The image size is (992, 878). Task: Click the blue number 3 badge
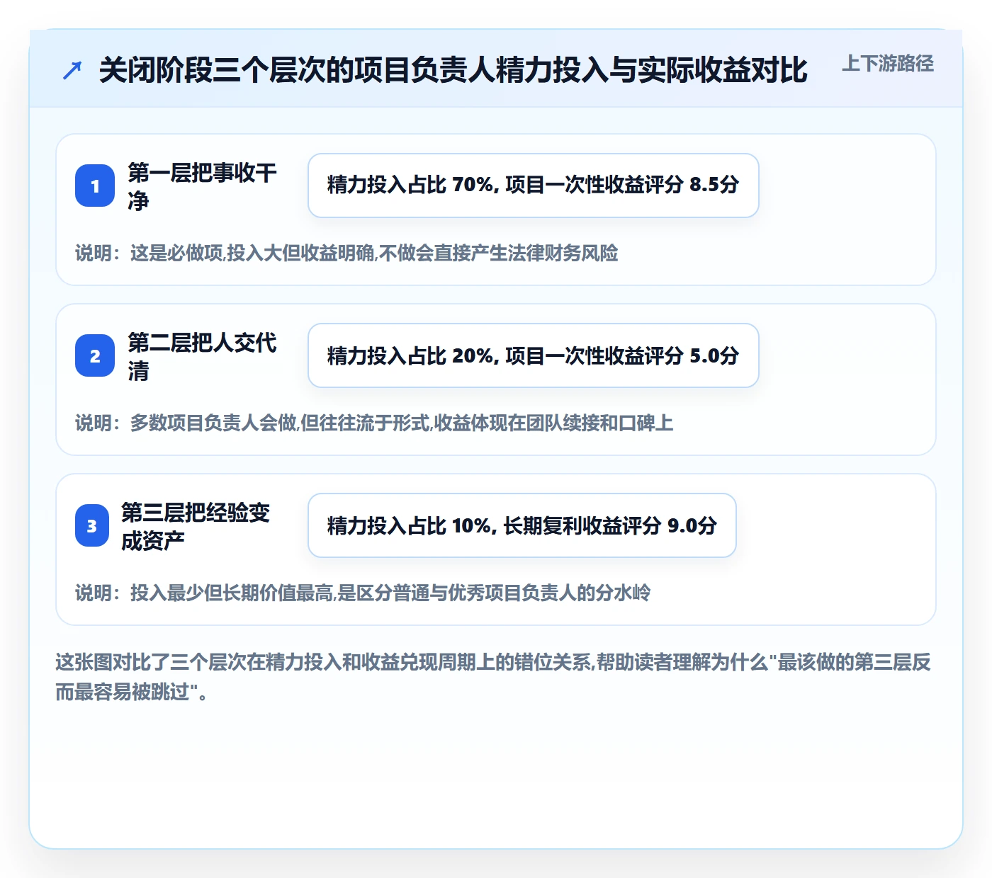[92, 525]
